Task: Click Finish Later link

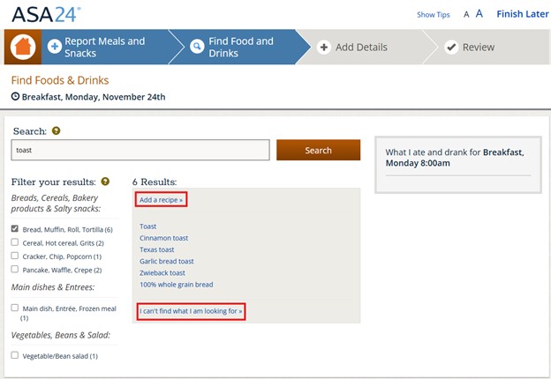Action: [522, 14]
